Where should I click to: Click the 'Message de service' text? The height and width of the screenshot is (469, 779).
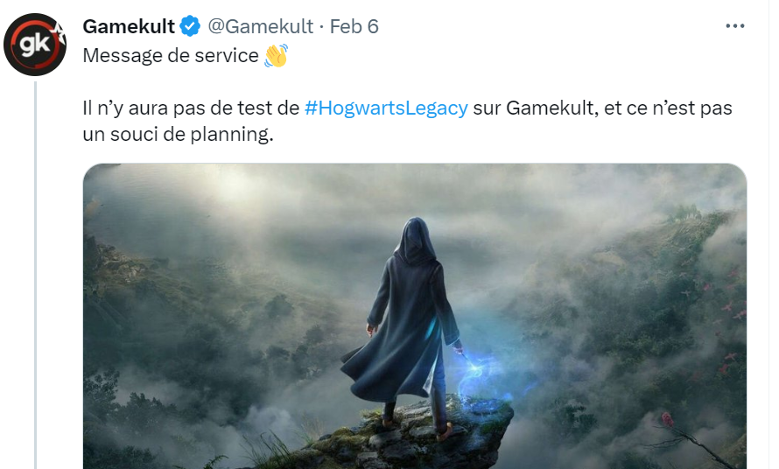(x=171, y=56)
